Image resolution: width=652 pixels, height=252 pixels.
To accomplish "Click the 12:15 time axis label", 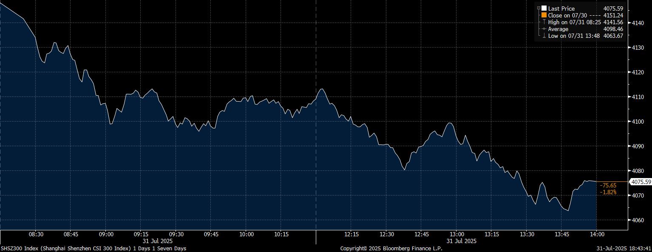I will click(x=351, y=234).
